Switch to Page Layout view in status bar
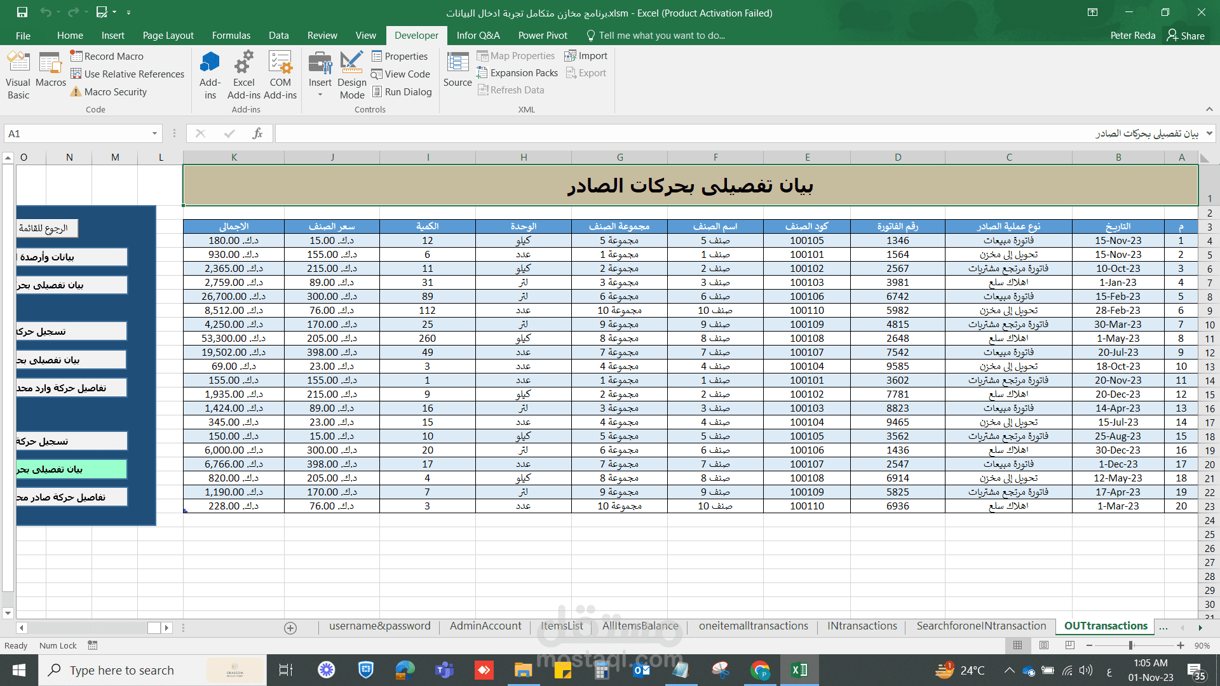1220x686 pixels. pyautogui.click(x=1044, y=645)
